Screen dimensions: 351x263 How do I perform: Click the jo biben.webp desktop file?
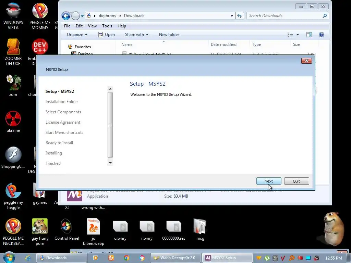pos(93,232)
